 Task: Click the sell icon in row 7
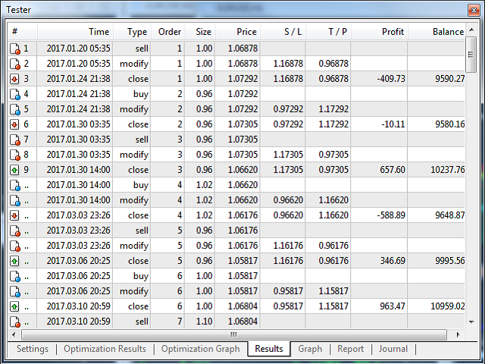click(15, 140)
